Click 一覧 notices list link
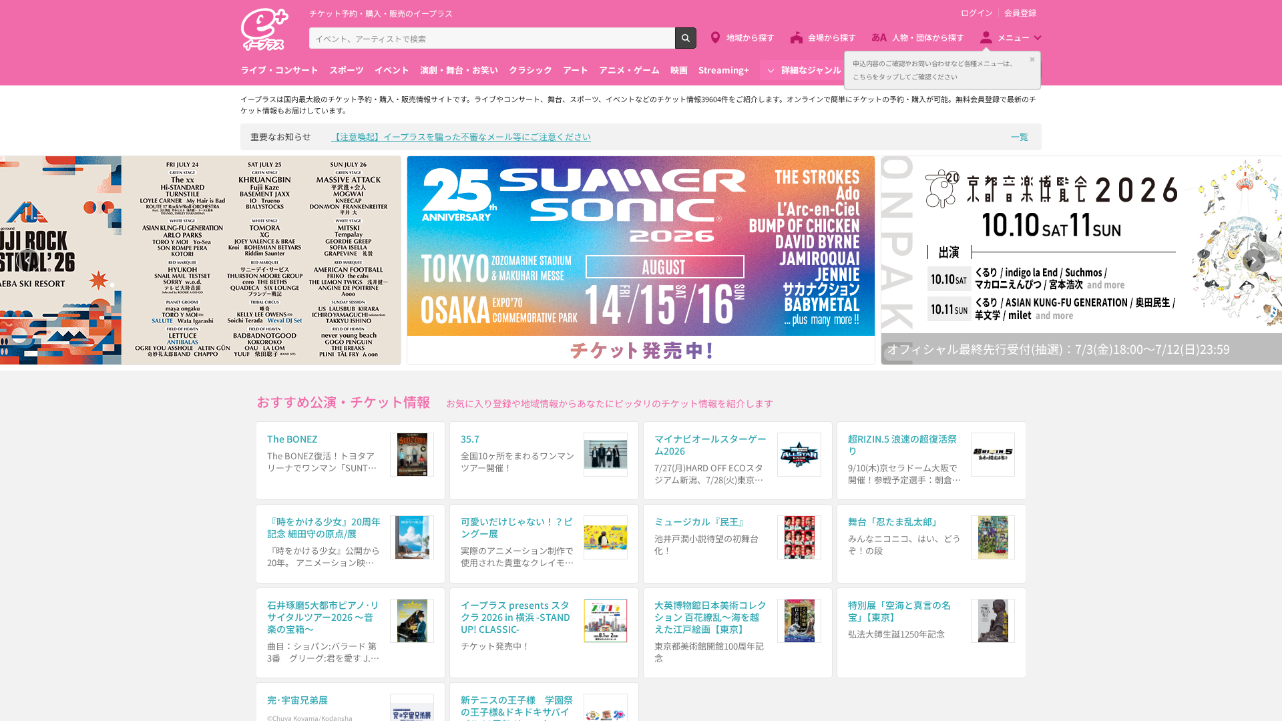Screen dimensions: 1282x721 click(1019, 137)
